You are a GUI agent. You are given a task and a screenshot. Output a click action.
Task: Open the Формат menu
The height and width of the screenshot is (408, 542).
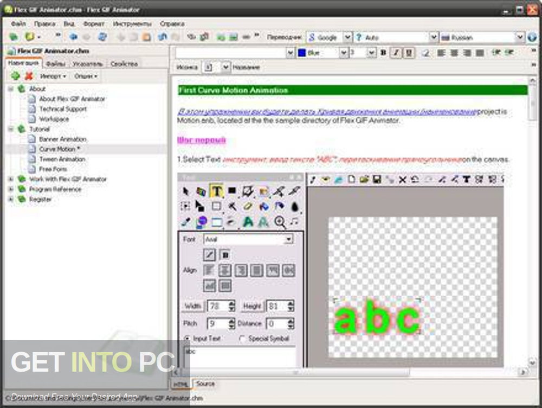coord(94,24)
